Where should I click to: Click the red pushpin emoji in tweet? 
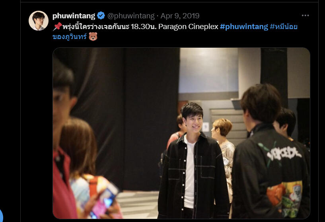coord(57,27)
